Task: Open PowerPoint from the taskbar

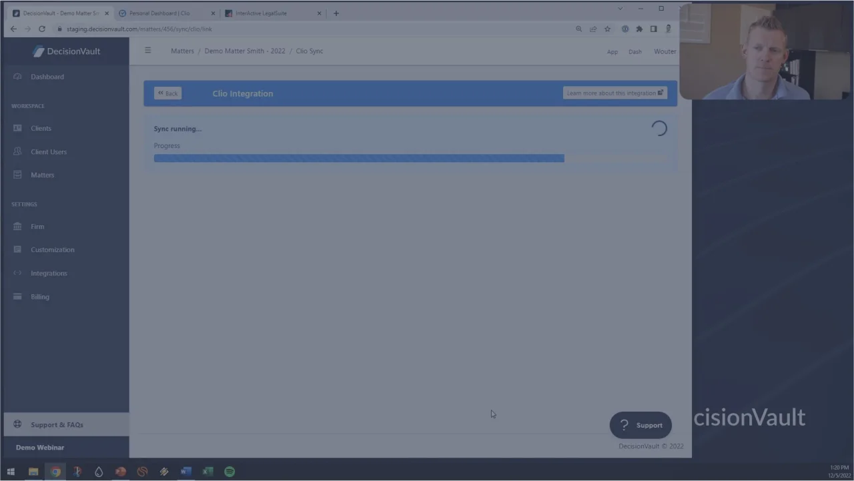Action: tap(121, 472)
